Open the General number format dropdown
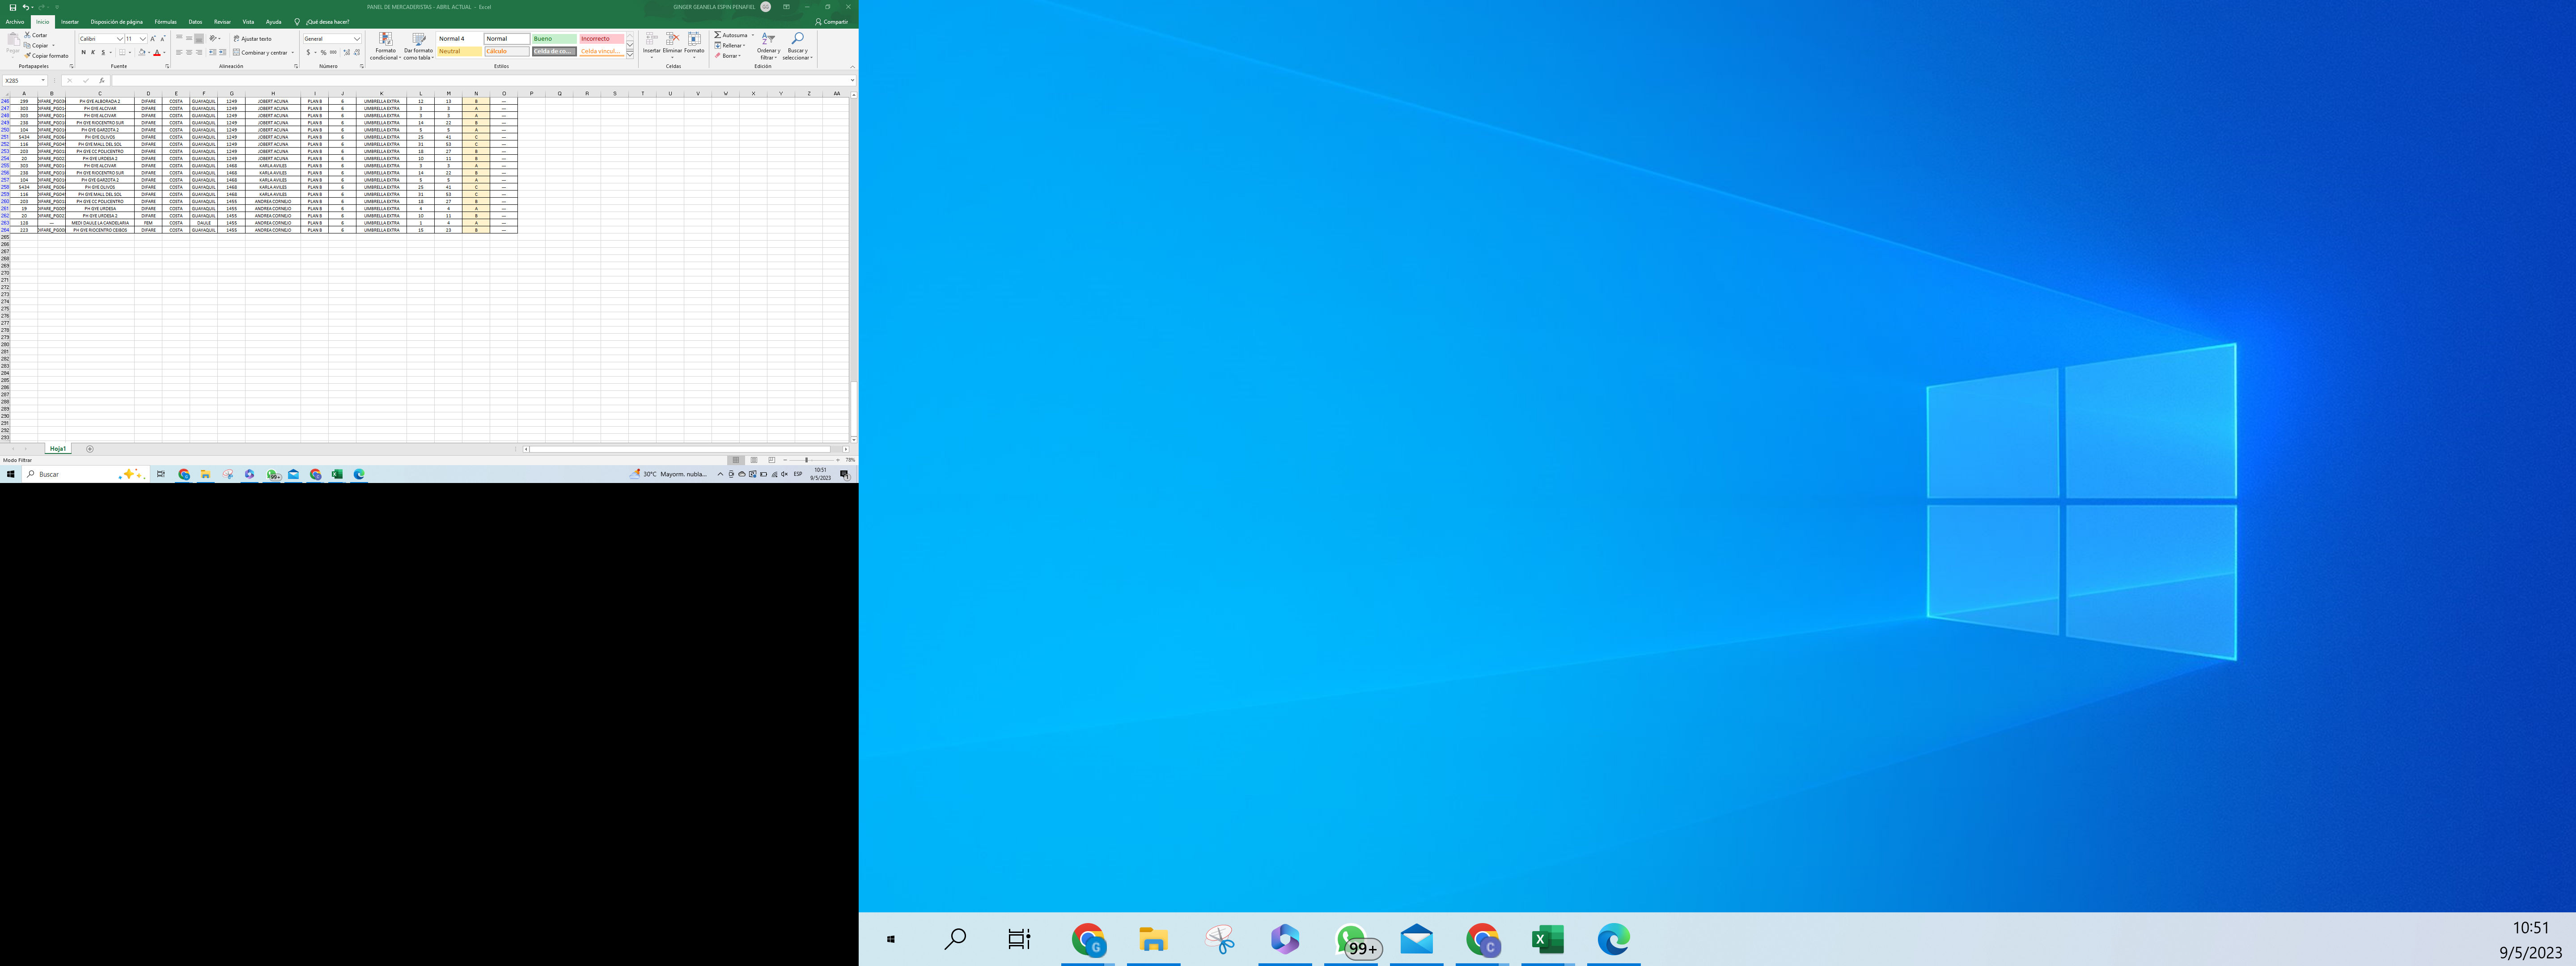 357,39
